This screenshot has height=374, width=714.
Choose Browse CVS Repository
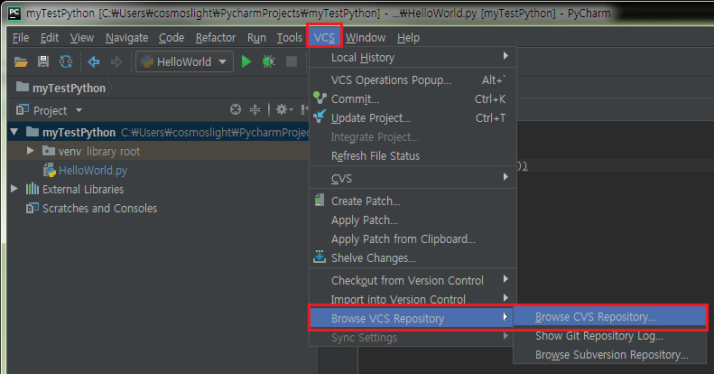(x=610, y=316)
